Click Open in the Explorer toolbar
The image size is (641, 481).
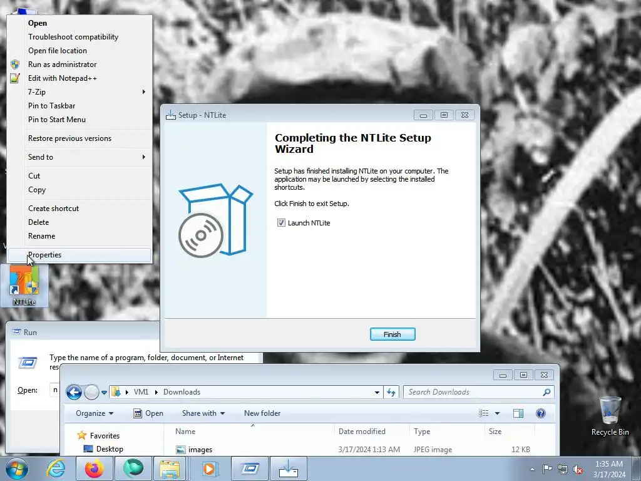[x=148, y=413]
